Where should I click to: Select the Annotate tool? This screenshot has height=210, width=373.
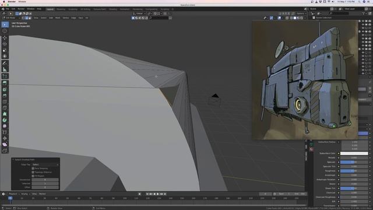click(5, 63)
